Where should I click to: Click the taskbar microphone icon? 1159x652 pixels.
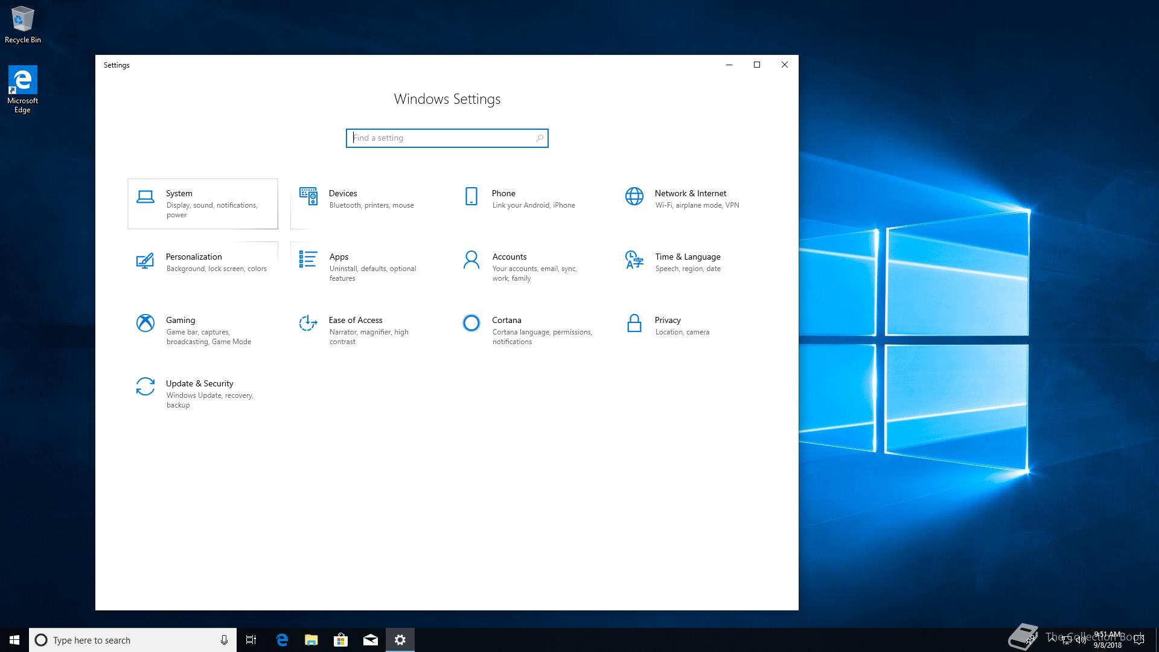tap(224, 640)
